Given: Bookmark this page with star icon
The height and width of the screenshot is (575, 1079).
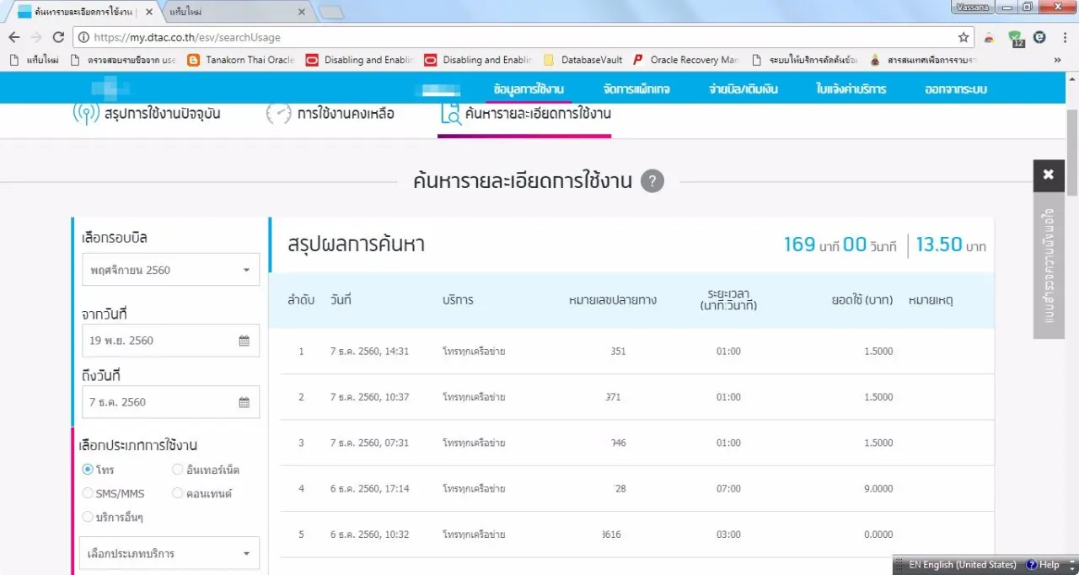Looking at the screenshot, I should click(964, 38).
